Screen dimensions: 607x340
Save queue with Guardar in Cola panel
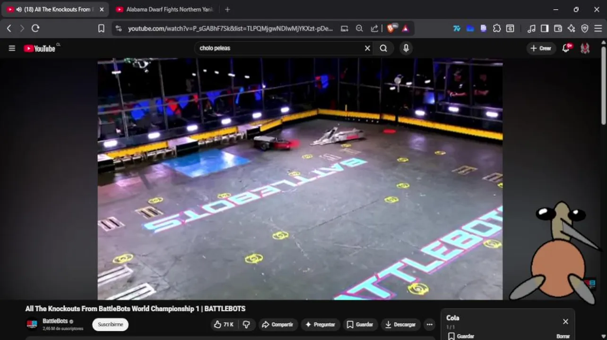coord(460,336)
